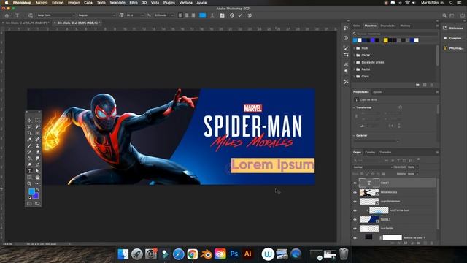
Task: Click the Lorem Ipsum text on canvas
Action: (273, 165)
